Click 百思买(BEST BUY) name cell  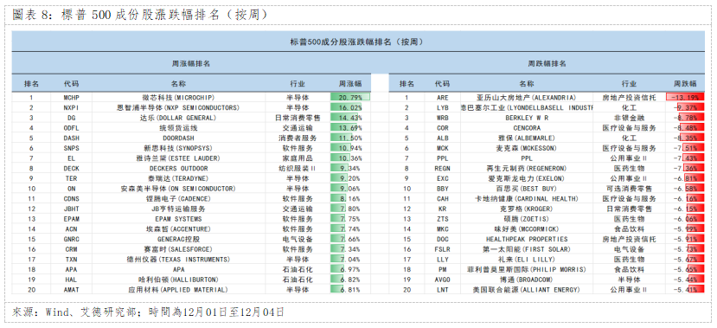tap(527, 189)
